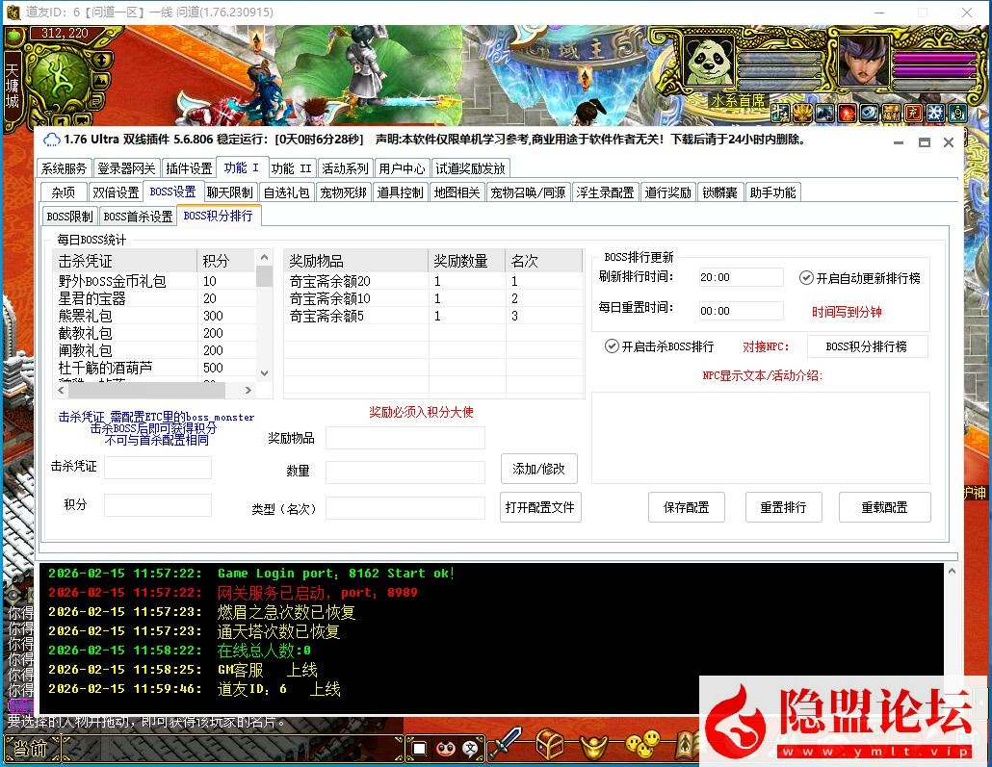Toggle 开启自动更新排行榜 checkbox

806,277
